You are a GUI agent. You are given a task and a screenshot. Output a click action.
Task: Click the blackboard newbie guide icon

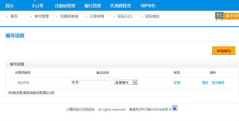click(x=219, y=16)
